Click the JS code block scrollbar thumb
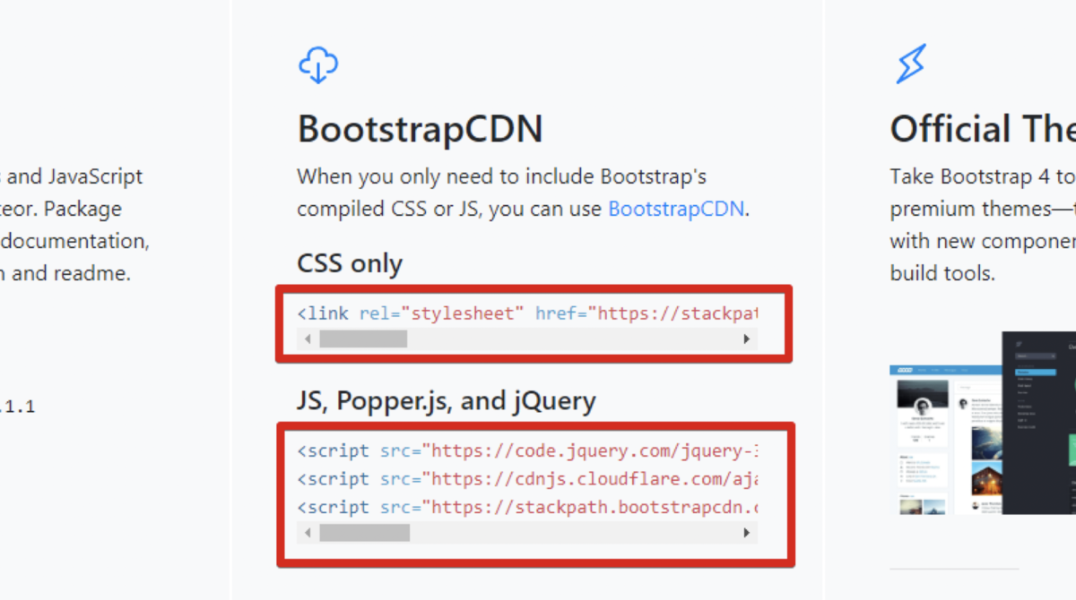The width and height of the screenshot is (1076, 600). (364, 533)
